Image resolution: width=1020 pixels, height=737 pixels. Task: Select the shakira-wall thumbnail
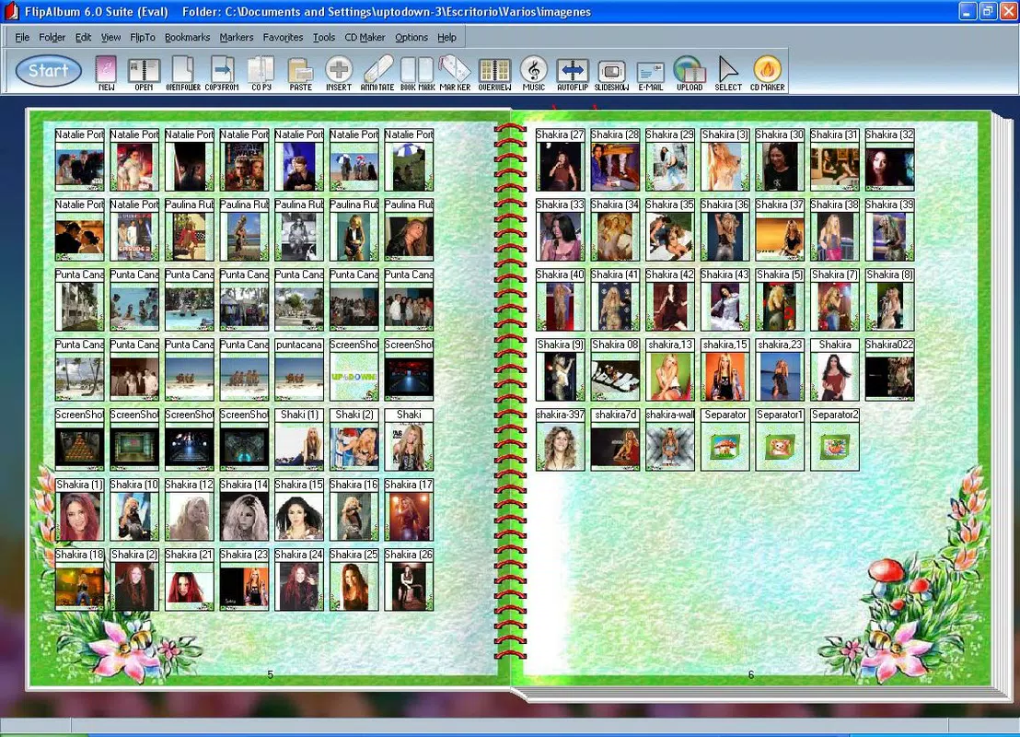click(670, 439)
